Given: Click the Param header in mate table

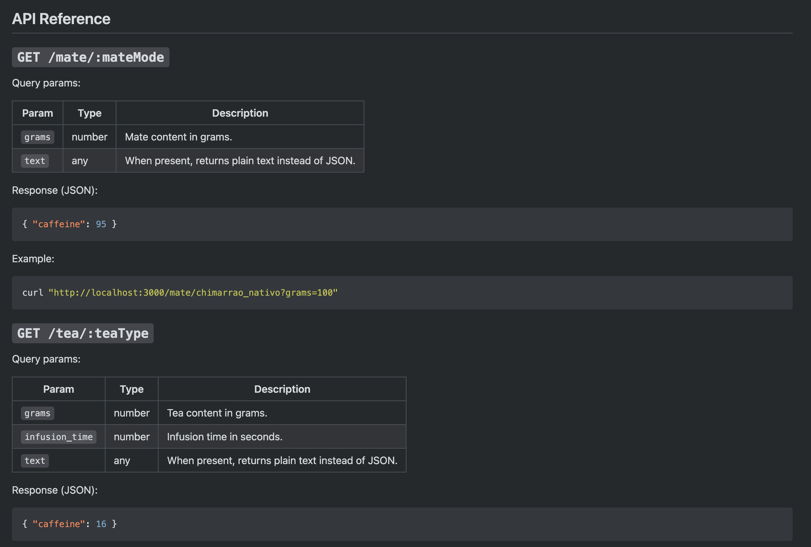Looking at the screenshot, I should tap(38, 113).
